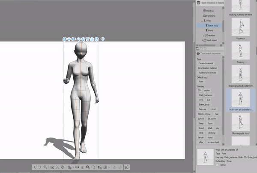Select next 3D model arrow in object launcher
This screenshot has width=257, height=173.
click(x=40, y=167)
